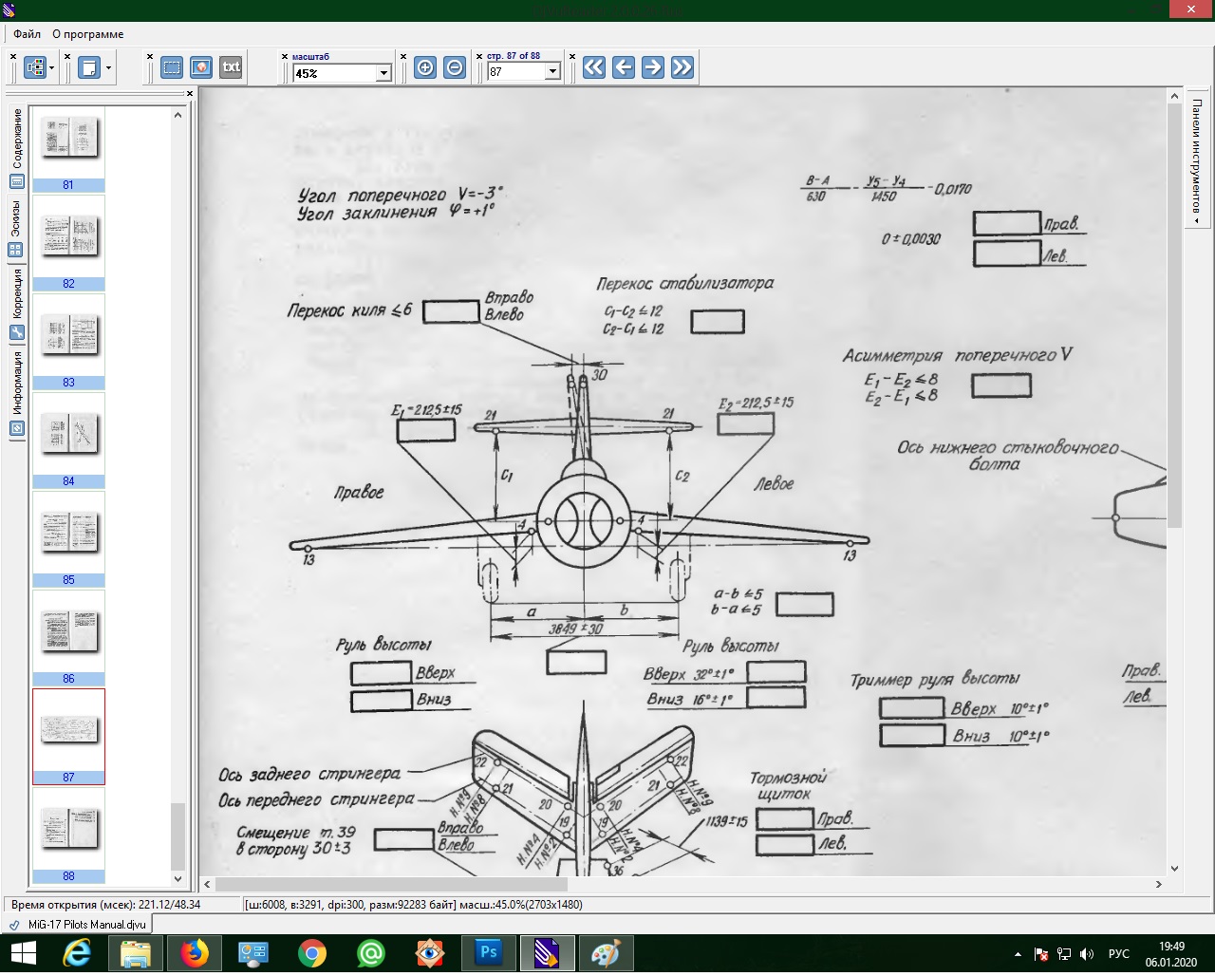Open the Файл menu

pos(27,34)
